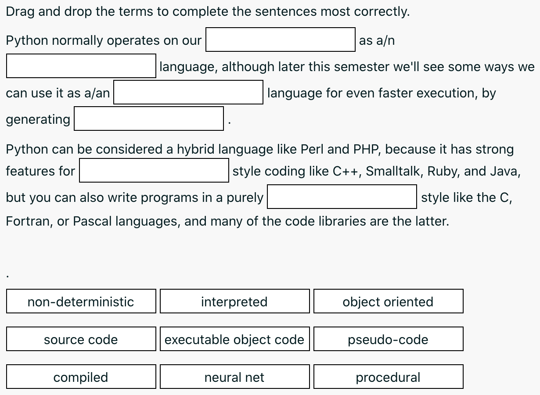Select the "non-deterministic" term tile
The image size is (540, 395).
point(81,301)
